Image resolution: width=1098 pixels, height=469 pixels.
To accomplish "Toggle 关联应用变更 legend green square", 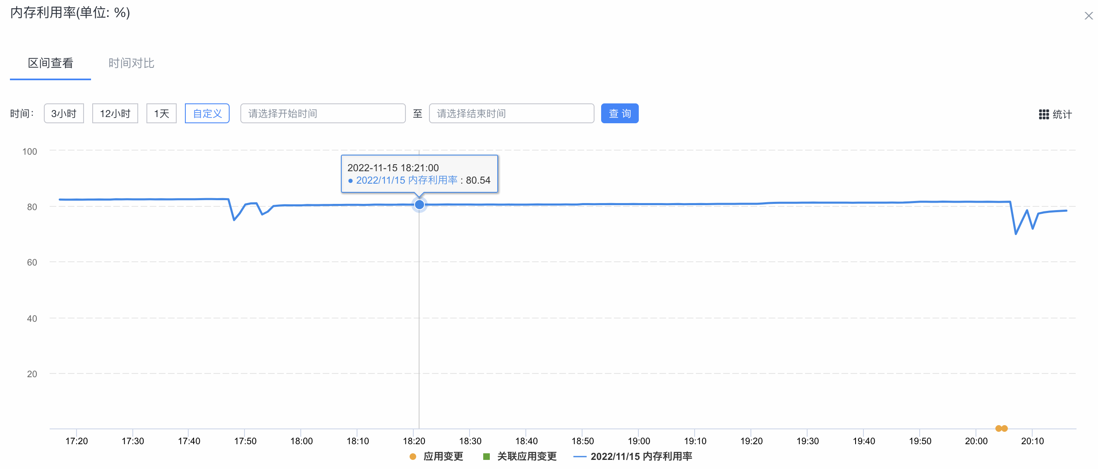I will coord(487,457).
